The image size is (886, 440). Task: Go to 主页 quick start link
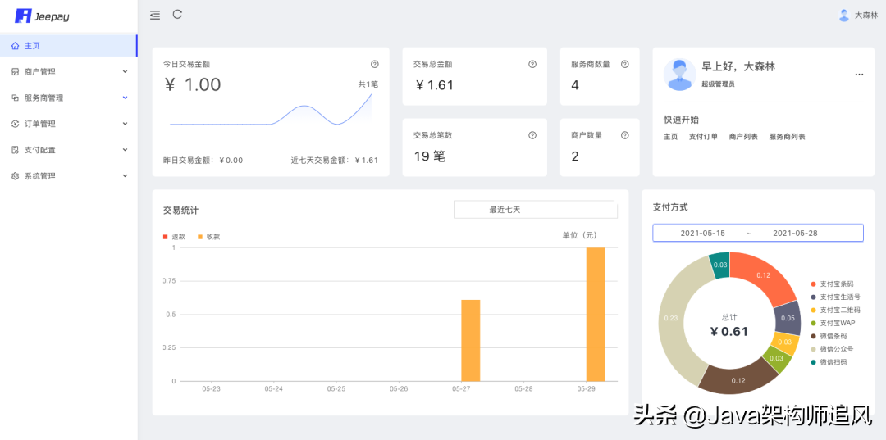671,137
